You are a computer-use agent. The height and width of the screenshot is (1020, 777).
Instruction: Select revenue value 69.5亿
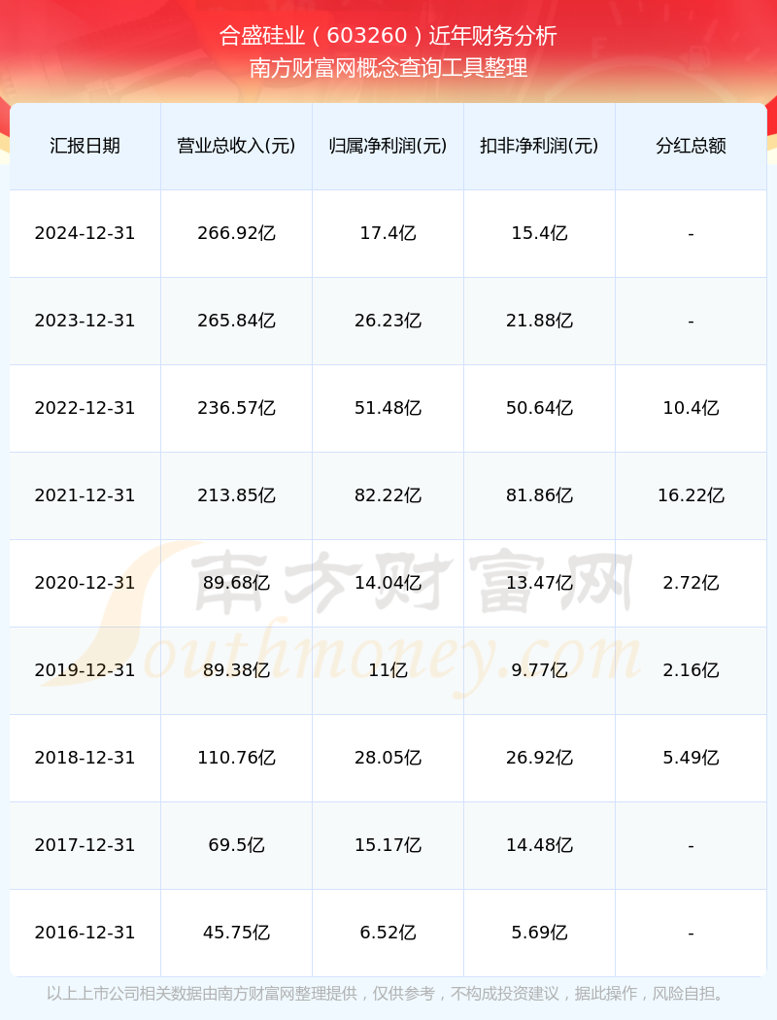coord(237,845)
